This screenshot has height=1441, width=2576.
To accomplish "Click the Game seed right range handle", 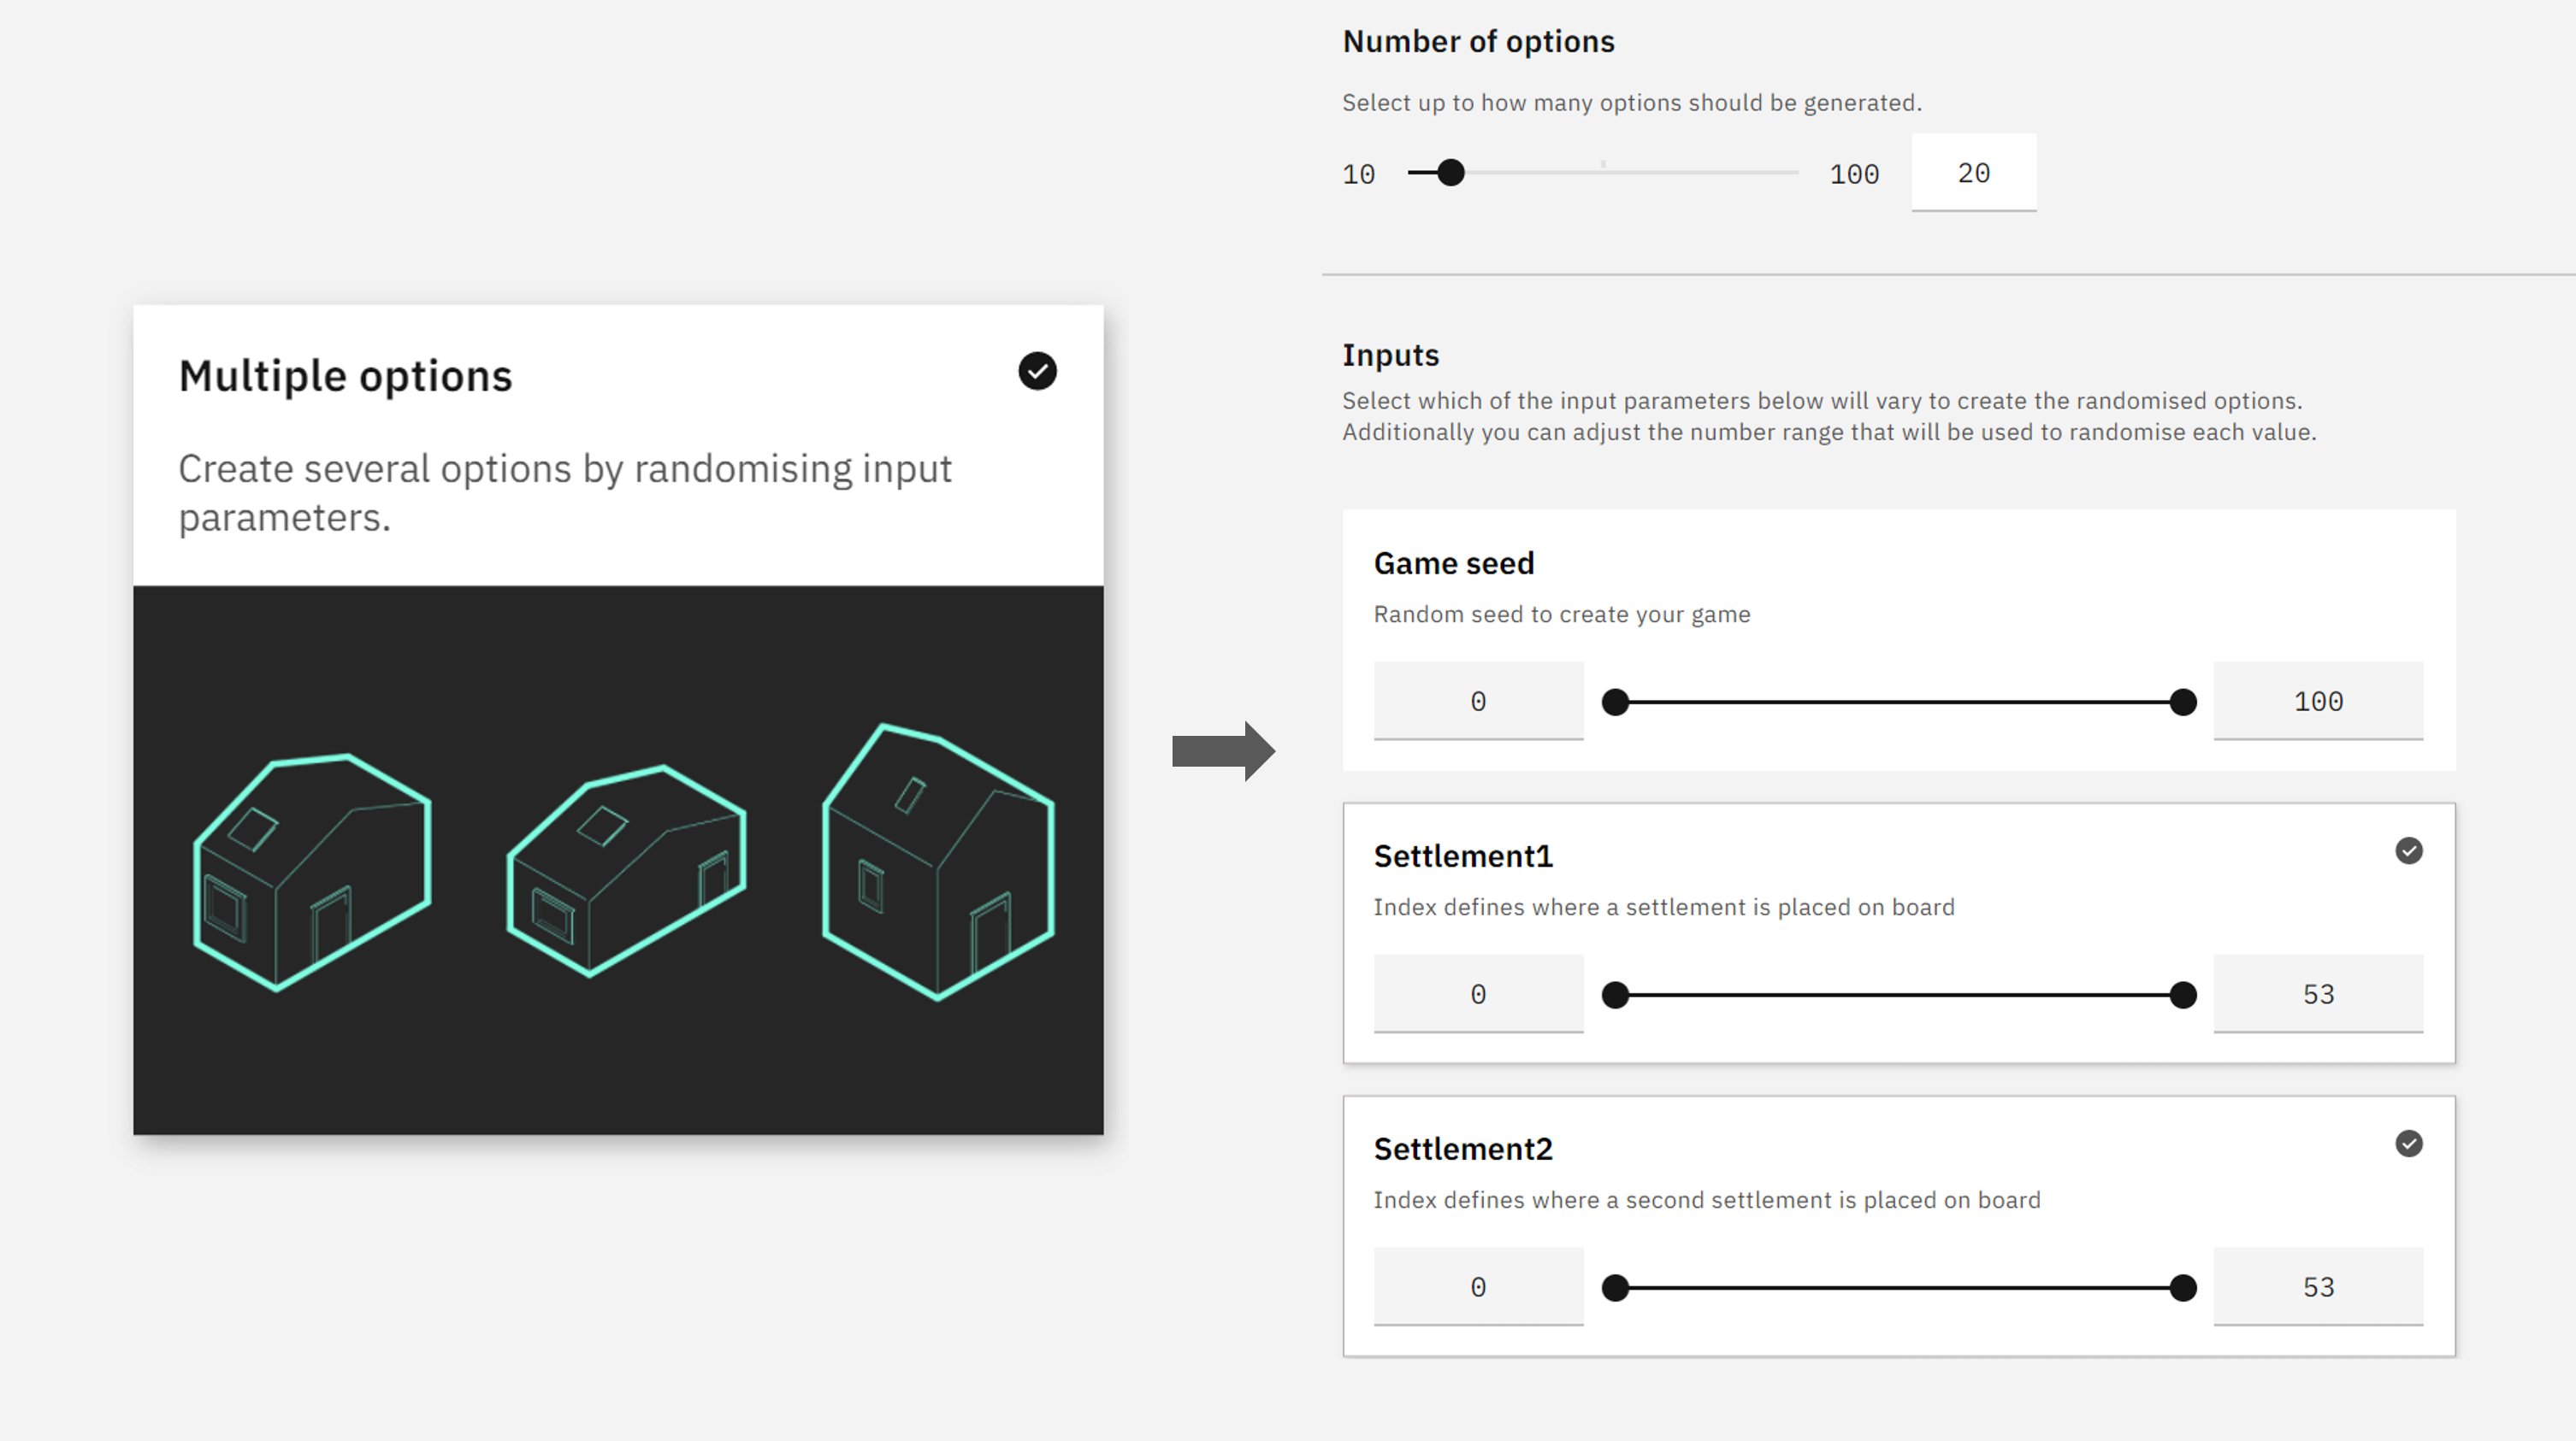I will click(x=2183, y=703).
